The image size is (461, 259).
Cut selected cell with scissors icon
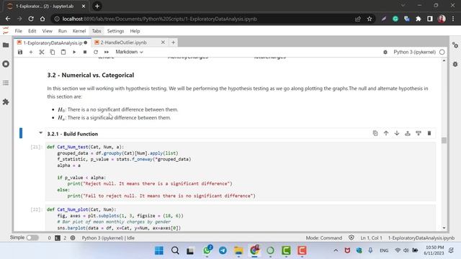click(42, 52)
